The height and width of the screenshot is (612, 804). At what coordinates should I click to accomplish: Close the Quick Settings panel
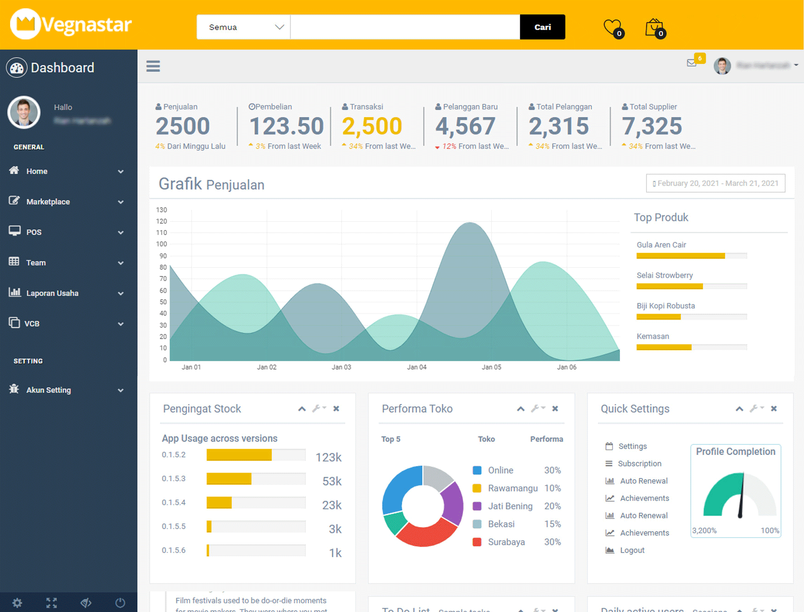coord(774,408)
